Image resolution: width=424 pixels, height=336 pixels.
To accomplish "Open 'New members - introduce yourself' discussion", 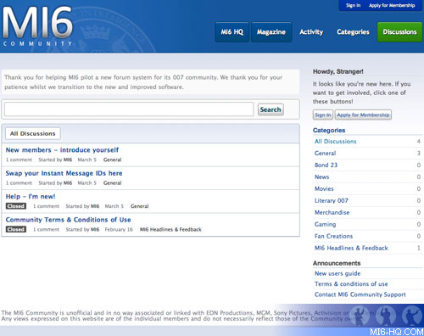I will click(x=62, y=150).
